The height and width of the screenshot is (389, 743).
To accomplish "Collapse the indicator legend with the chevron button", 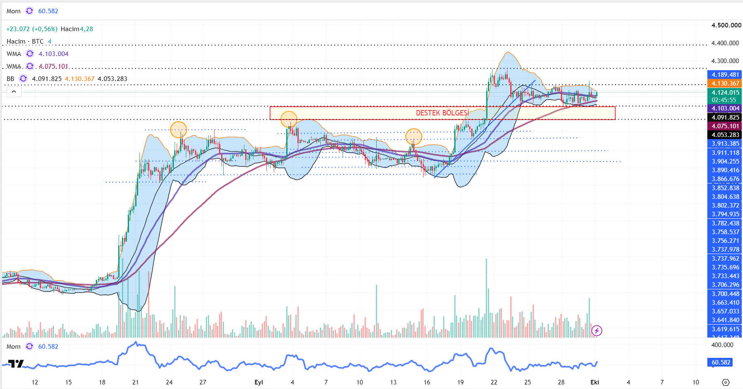I will click(14, 92).
